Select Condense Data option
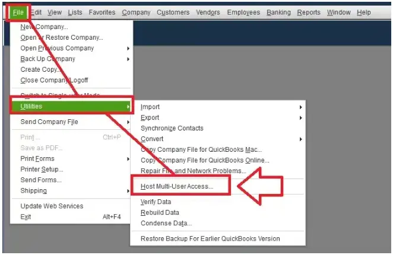 coord(217,223)
